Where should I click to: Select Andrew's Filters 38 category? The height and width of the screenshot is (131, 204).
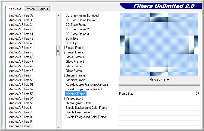point(21,15)
